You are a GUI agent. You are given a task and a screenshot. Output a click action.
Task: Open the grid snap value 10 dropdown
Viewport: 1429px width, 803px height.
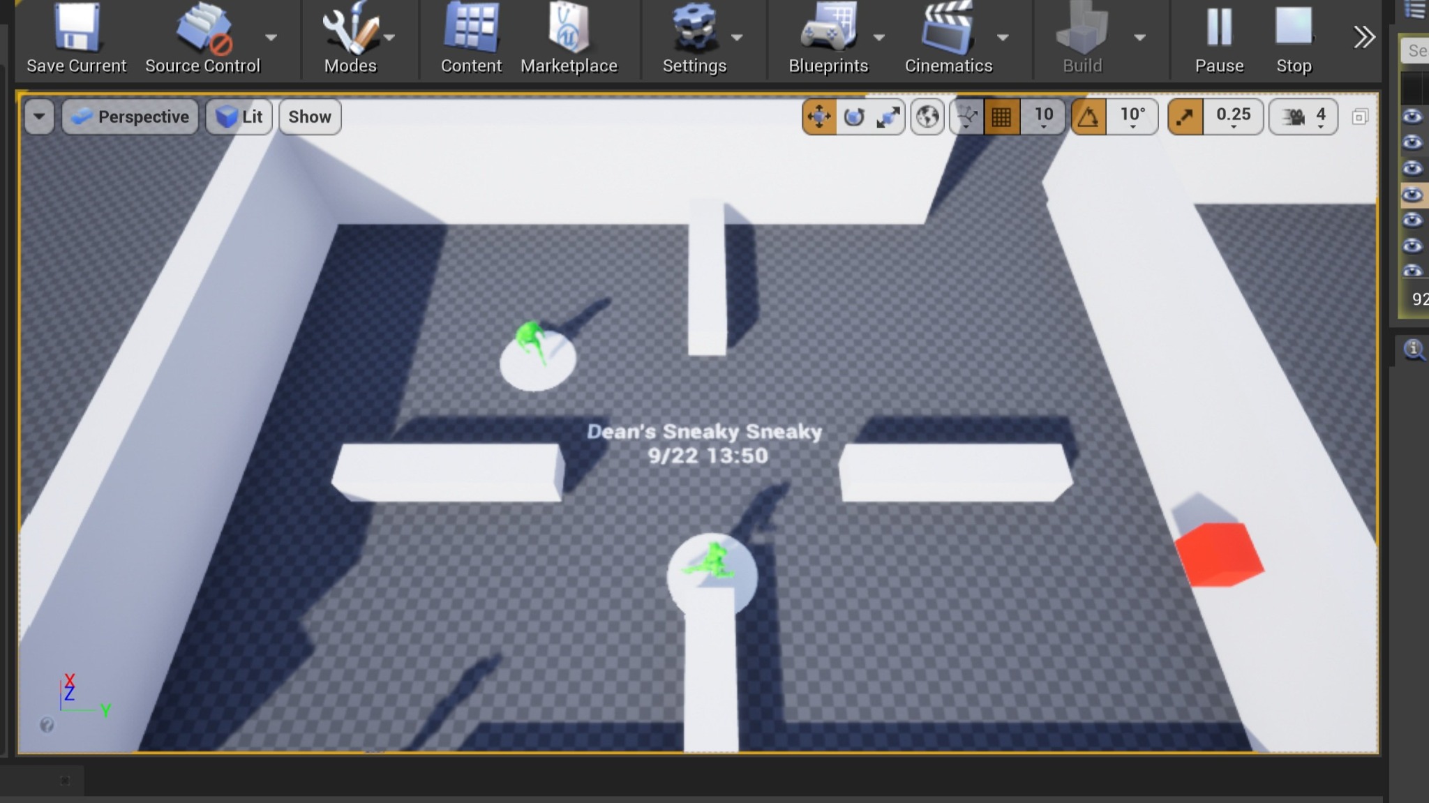[1043, 117]
